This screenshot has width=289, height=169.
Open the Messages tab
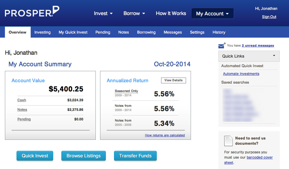(173, 32)
